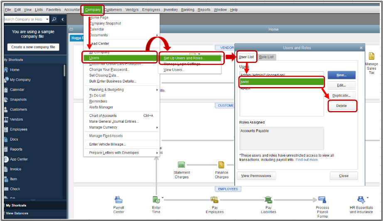Open My Company shortcut icon
Screen dimensions: 383x221
coord(6,80)
